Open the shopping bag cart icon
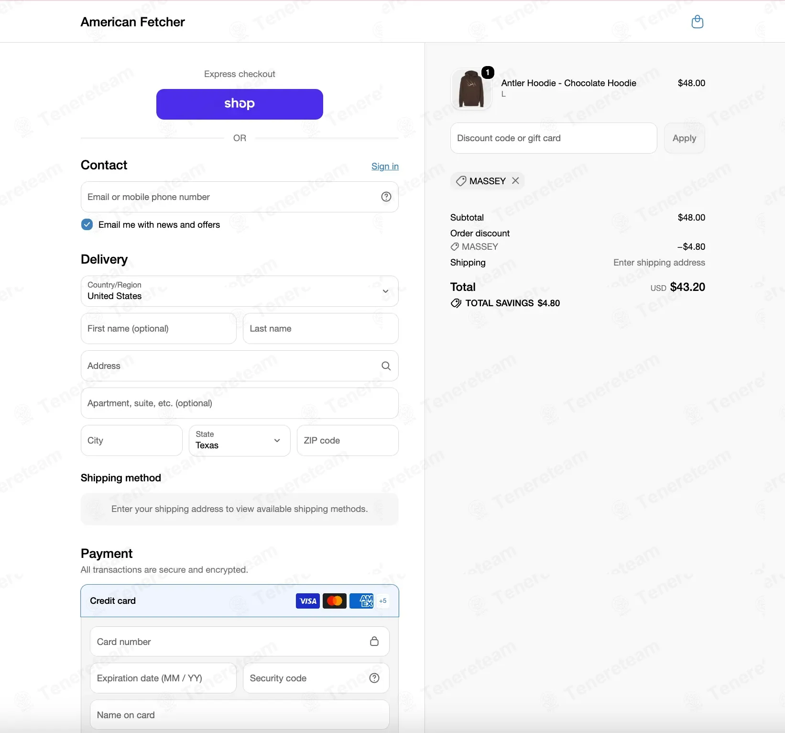785x733 pixels. [698, 22]
